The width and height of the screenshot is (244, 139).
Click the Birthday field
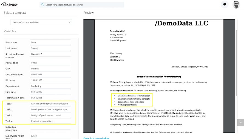(x=50, y=80)
